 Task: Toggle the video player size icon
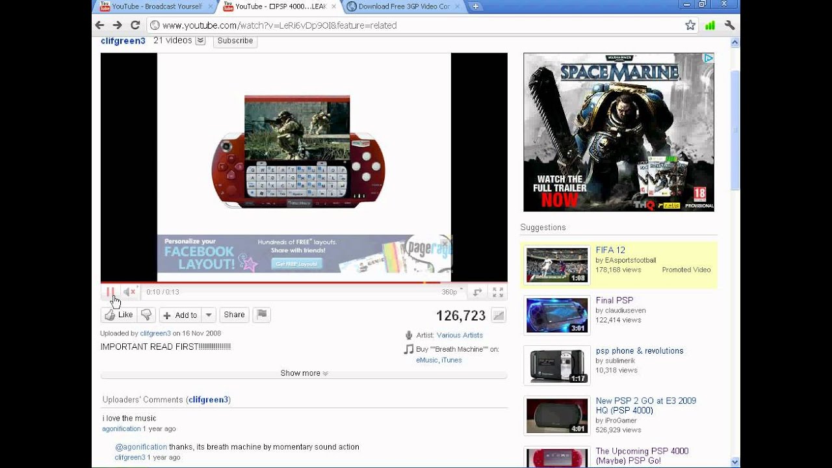(477, 292)
